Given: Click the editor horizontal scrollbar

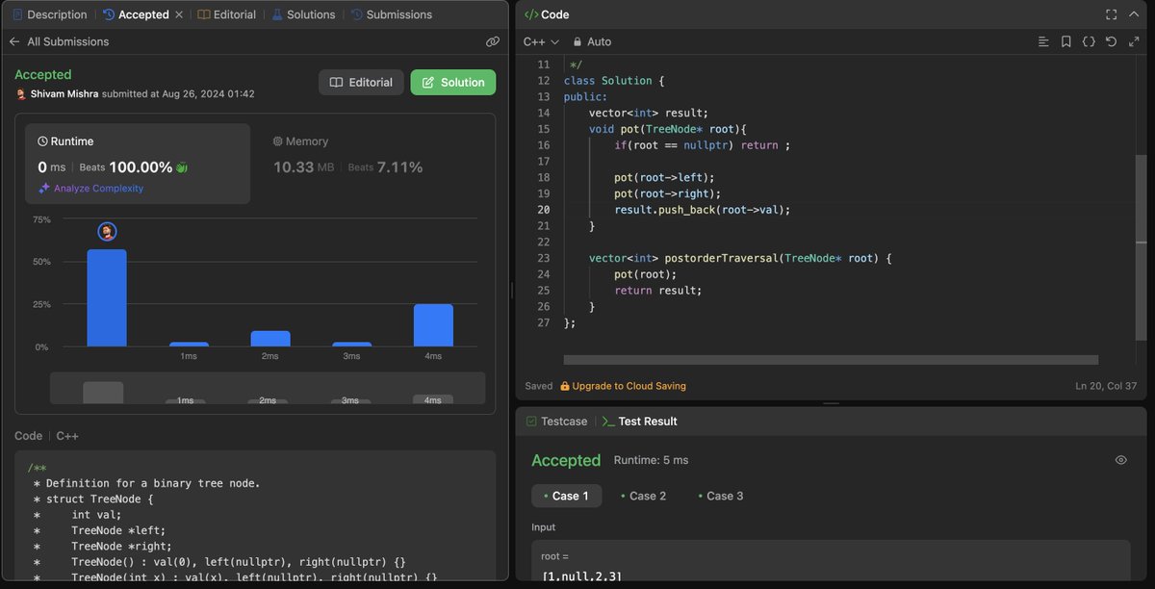Looking at the screenshot, I should coord(831,360).
